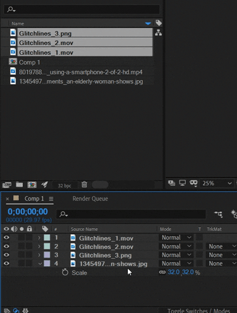Image resolution: width=237 pixels, height=313 pixels.
Task: Open the Comp 1 panel menu
Action: [x=51, y=199]
